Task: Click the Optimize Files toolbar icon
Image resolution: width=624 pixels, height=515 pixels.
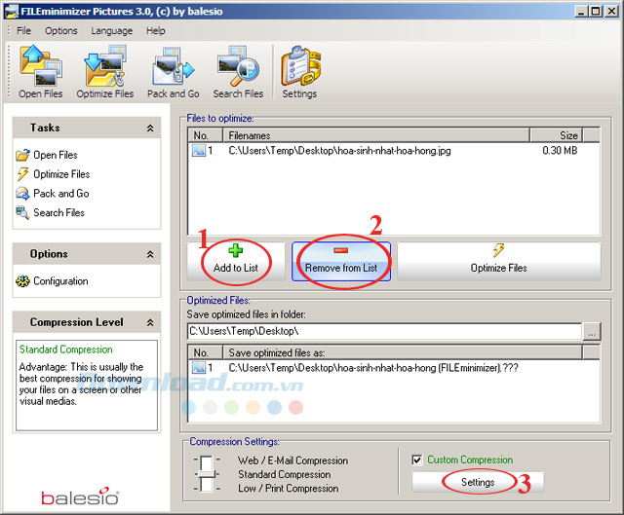Action: pos(105,66)
